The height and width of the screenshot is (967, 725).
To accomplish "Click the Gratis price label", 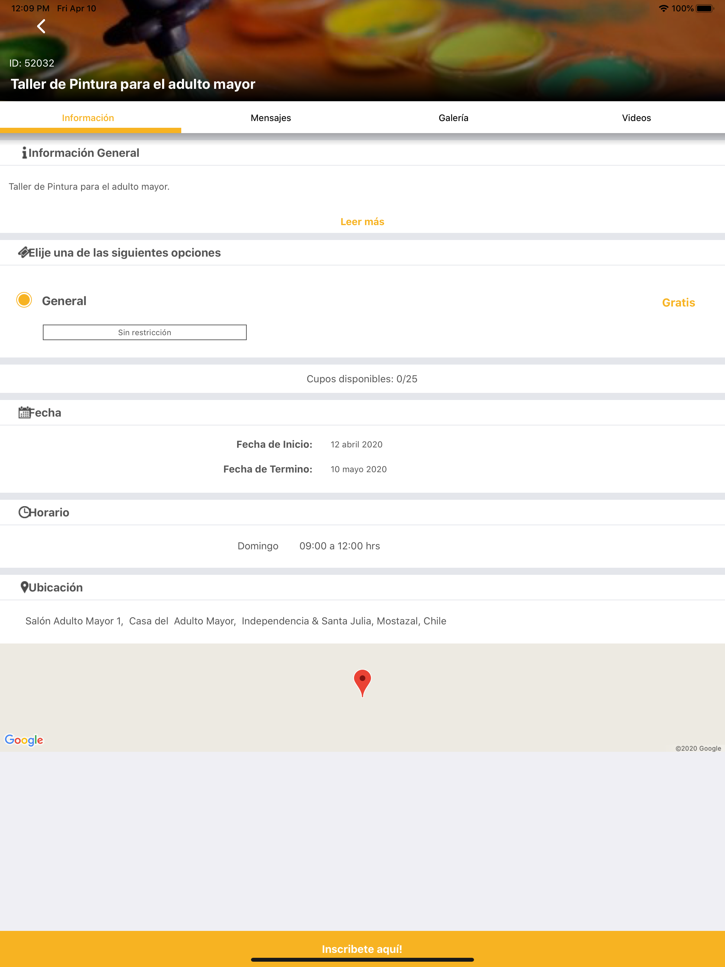I will pyautogui.click(x=678, y=303).
